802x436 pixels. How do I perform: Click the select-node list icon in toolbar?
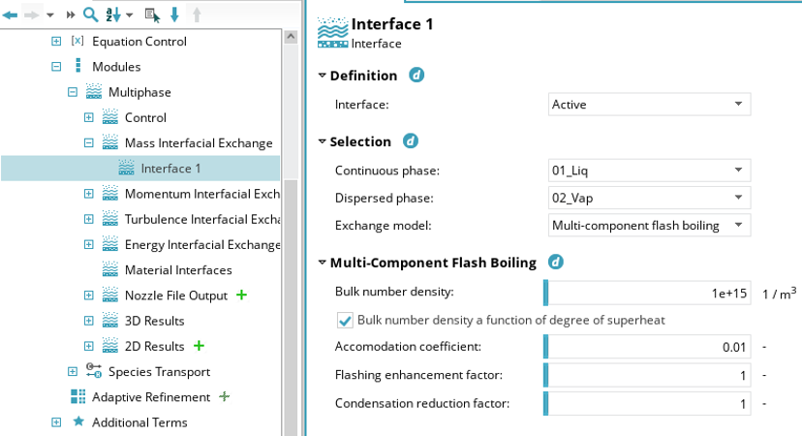pyautogui.click(x=152, y=15)
